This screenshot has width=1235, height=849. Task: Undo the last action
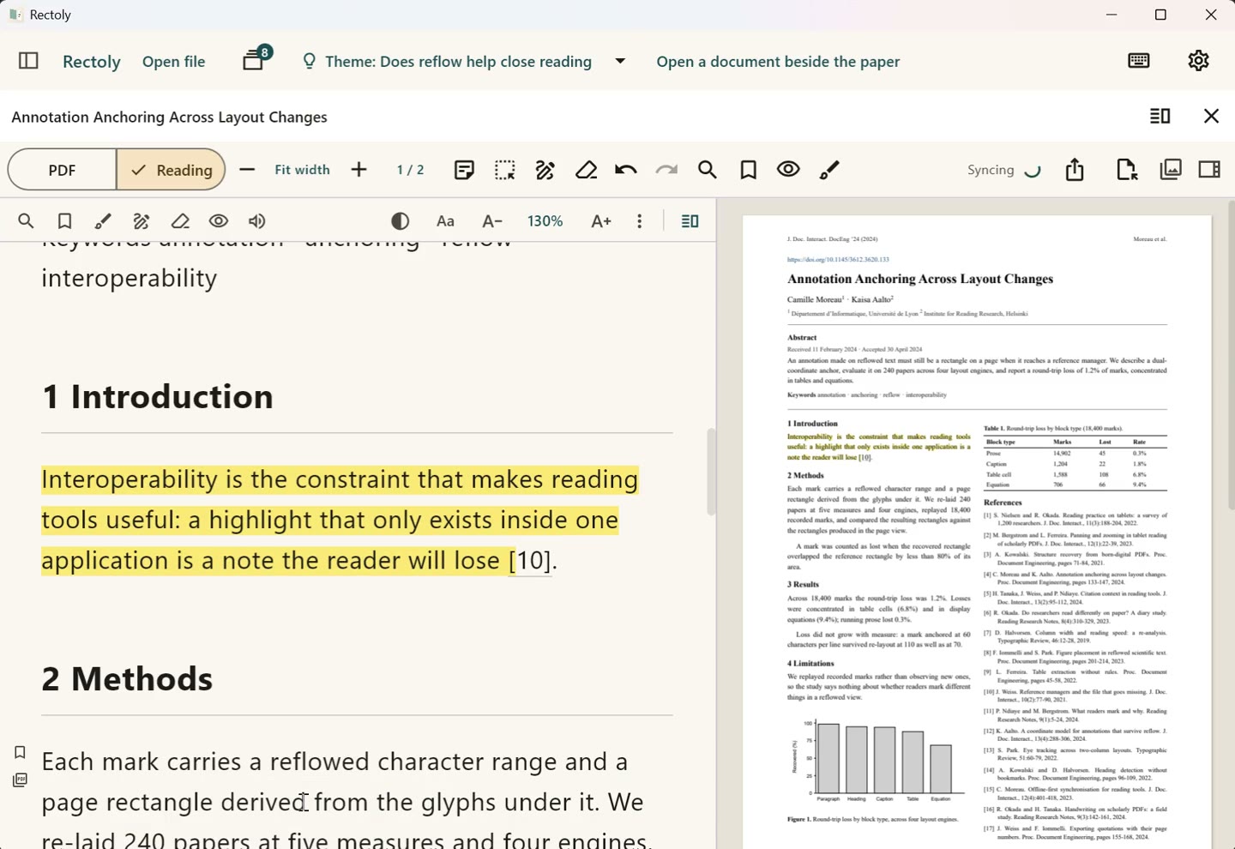pos(626,170)
